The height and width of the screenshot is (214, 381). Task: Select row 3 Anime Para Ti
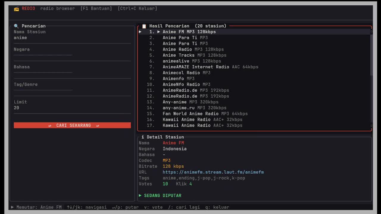[x=254, y=43]
